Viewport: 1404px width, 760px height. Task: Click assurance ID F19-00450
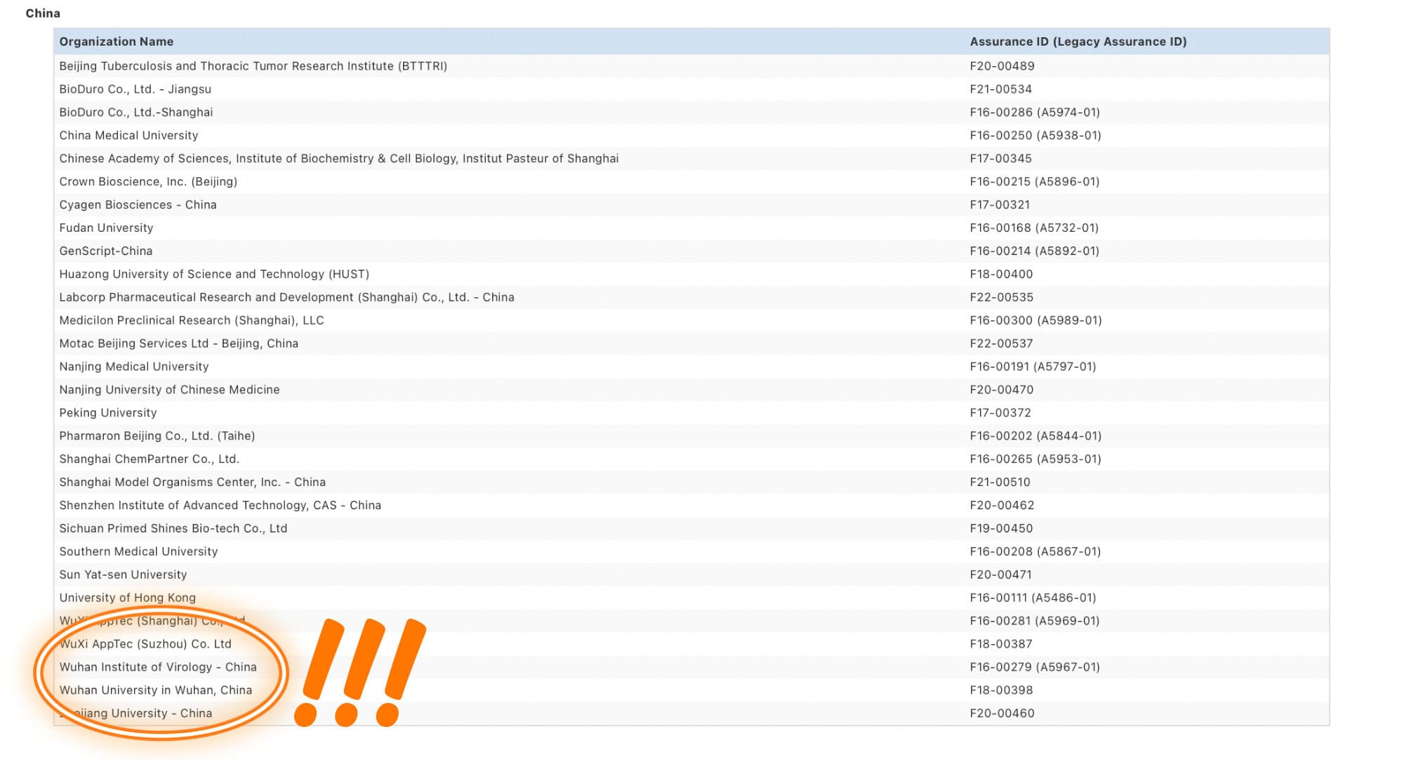[1001, 530]
